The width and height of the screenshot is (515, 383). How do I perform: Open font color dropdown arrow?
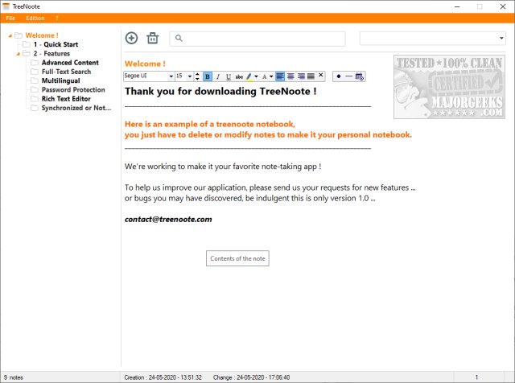click(271, 76)
